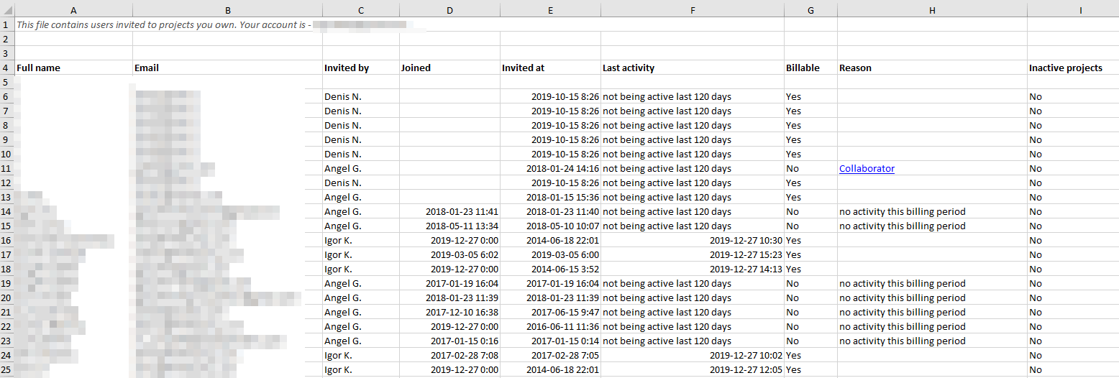
Task: Click the "Reason" header cell
Action: tap(855, 68)
